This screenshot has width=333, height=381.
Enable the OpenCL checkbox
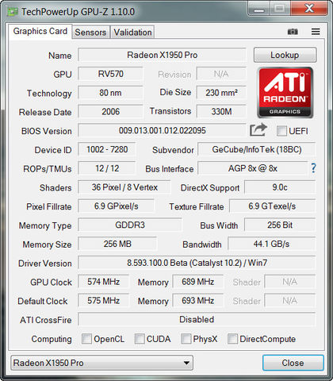pyautogui.click(x=86, y=339)
